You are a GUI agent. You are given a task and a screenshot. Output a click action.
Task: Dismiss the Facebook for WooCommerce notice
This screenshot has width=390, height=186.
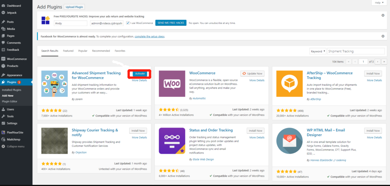click(x=383, y=36)
